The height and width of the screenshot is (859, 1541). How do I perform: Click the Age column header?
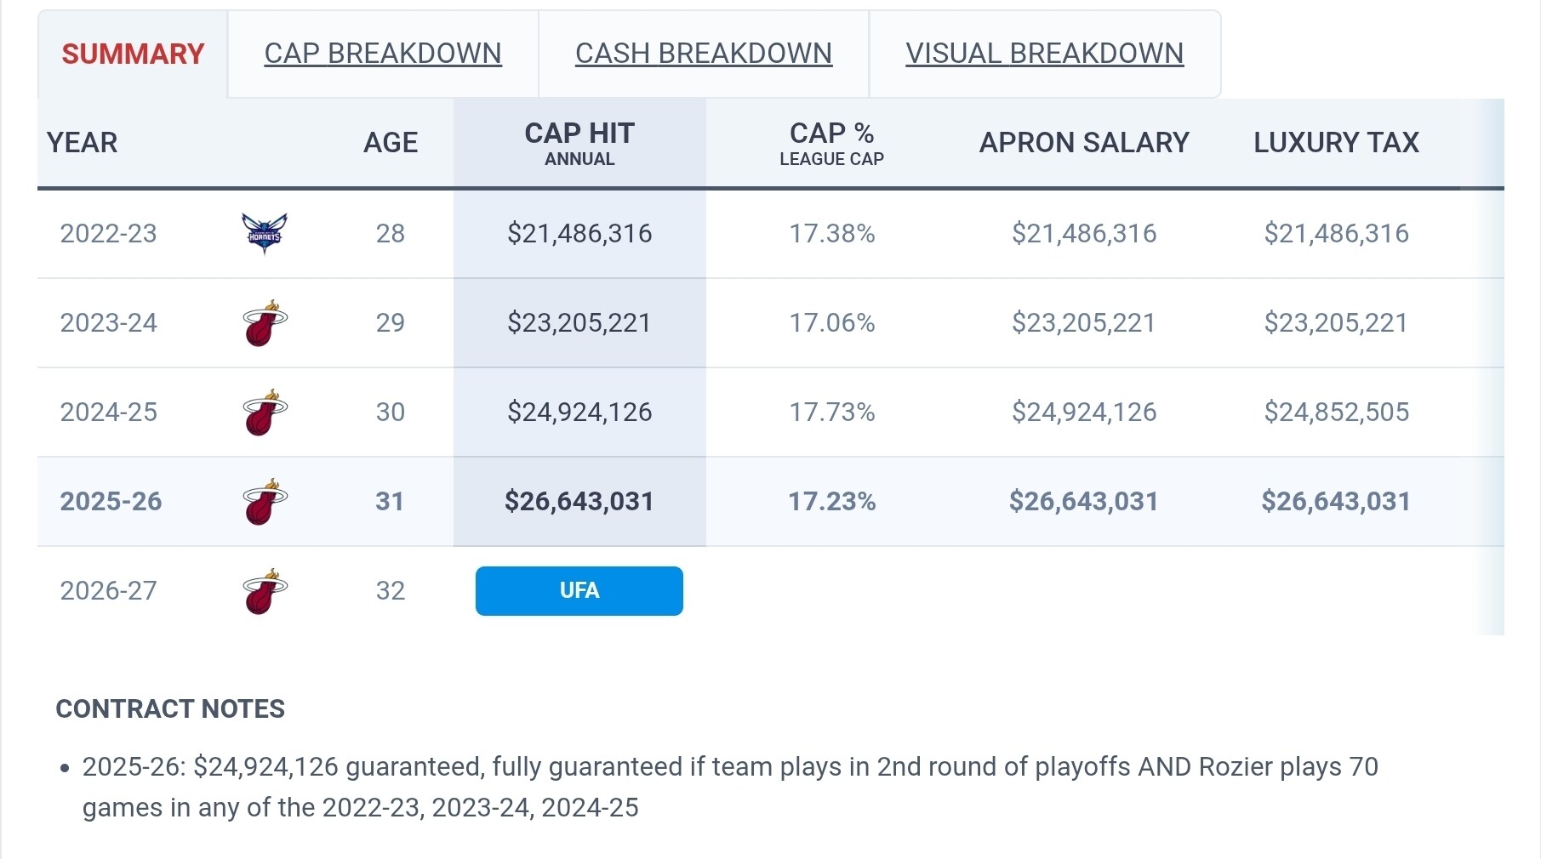(391, 143)
